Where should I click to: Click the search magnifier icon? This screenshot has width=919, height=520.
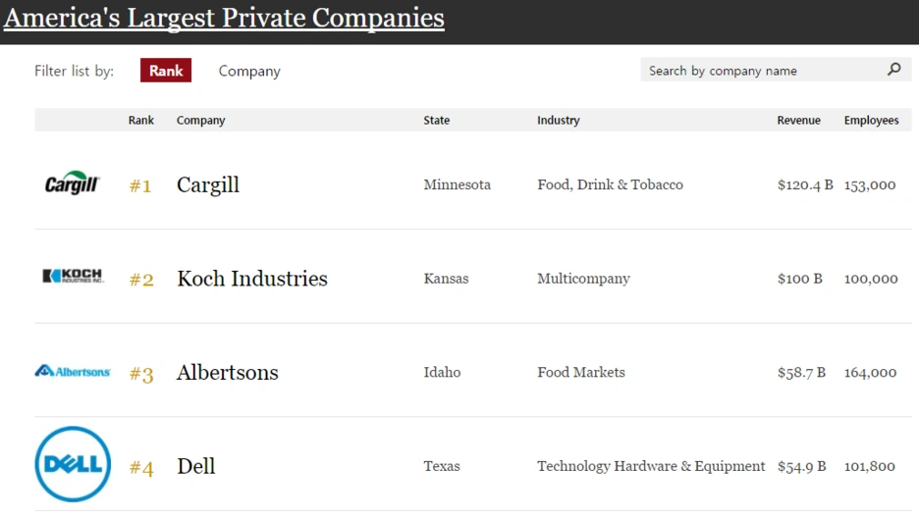click(893, 70)
